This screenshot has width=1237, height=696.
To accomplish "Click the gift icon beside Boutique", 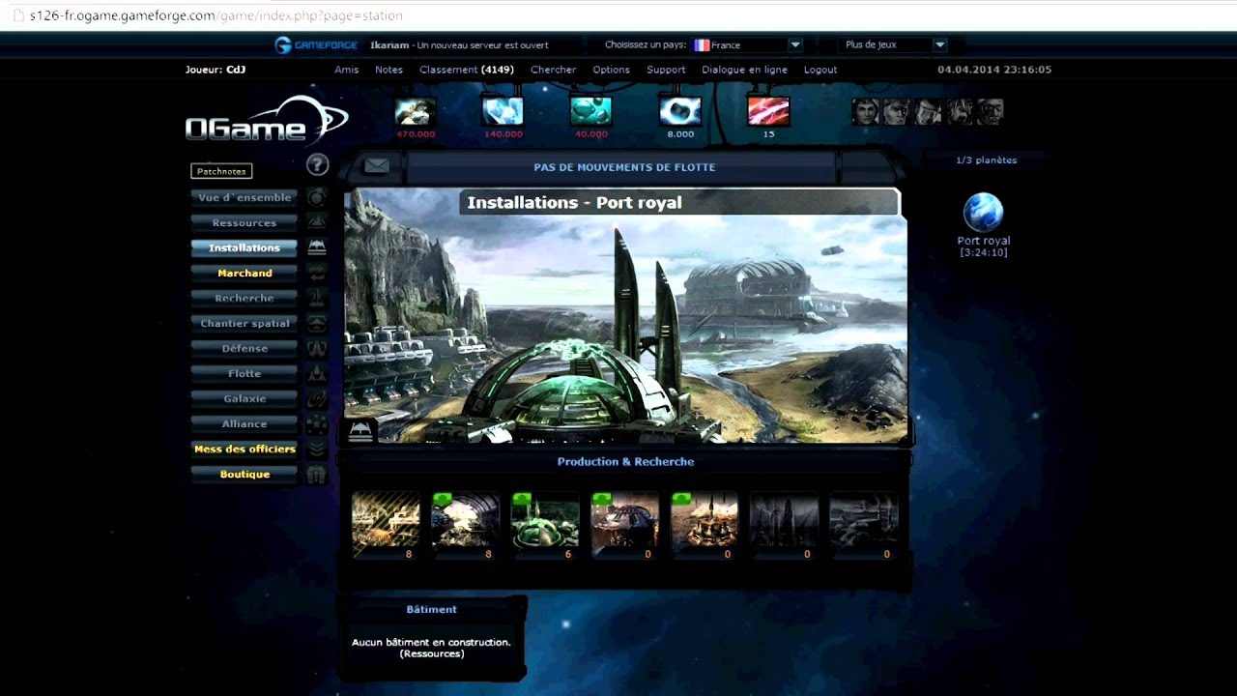I will 316,475.
